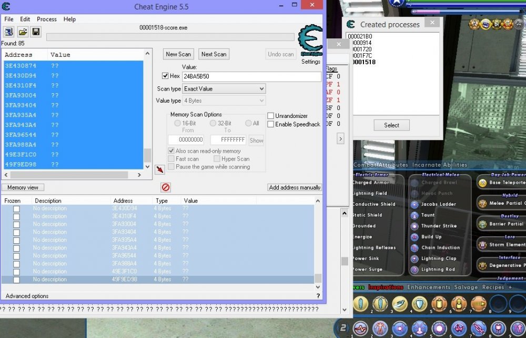The height and width of the screenshot is (338, 526).
Task: Enable the Unrandomizer checkbox
Action: [x=271, y=116]
